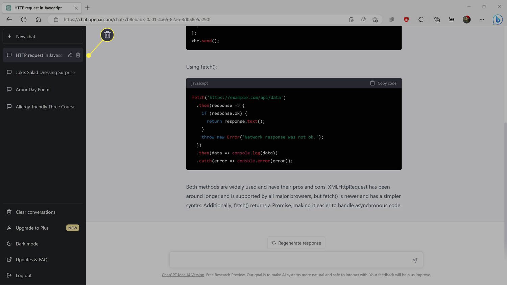The image size is (507, 285).
Task: Click the send message arrow icon
Action: pos(415,260)
